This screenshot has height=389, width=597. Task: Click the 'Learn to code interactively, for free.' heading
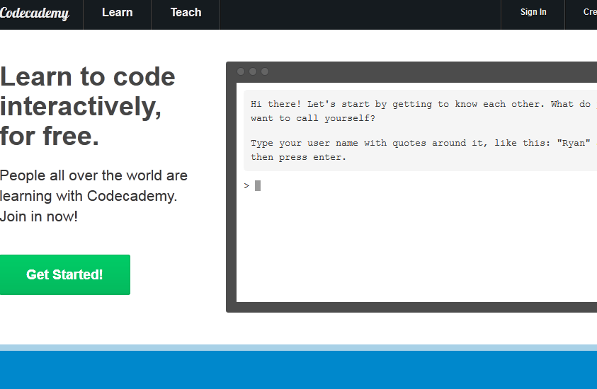click(88, 106)
